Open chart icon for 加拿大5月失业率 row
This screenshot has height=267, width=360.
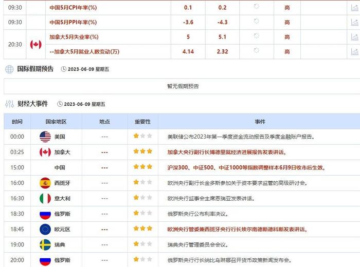[x=355, y=37]
